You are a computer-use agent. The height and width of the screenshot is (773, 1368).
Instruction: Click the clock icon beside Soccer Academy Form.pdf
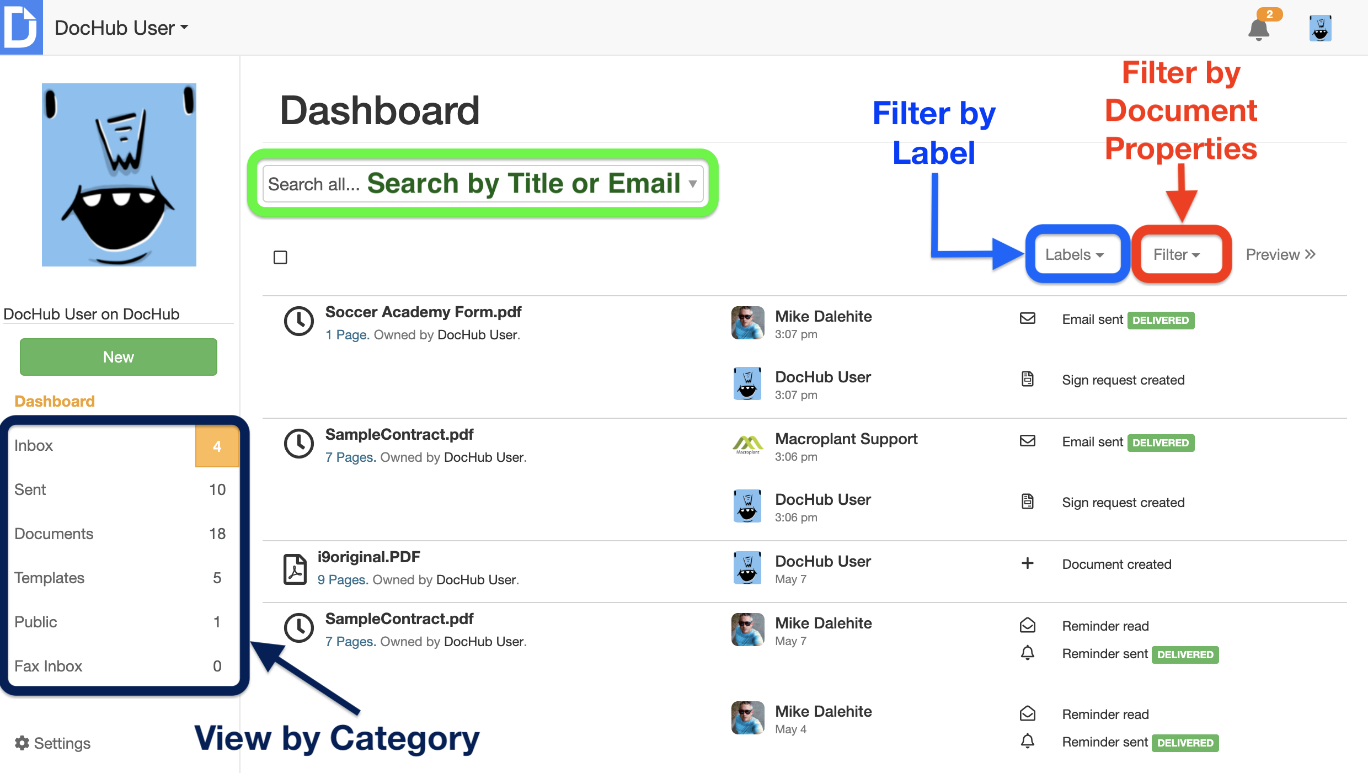(x=298, y=321)
